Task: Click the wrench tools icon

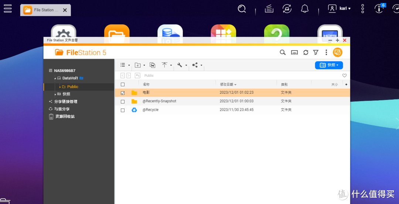Action: pyautogui.click(x=180, y=65)
